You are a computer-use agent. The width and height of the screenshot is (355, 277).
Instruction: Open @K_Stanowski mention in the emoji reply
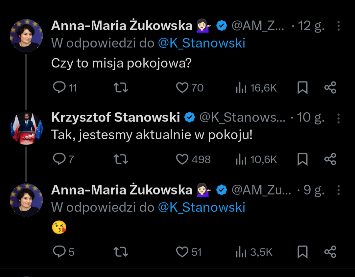201,207
